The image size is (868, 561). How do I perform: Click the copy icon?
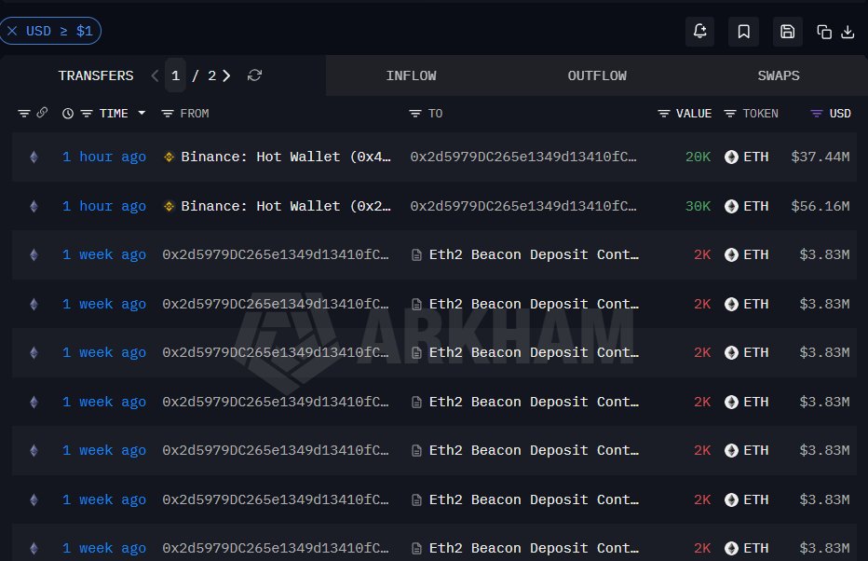(823, 32)
